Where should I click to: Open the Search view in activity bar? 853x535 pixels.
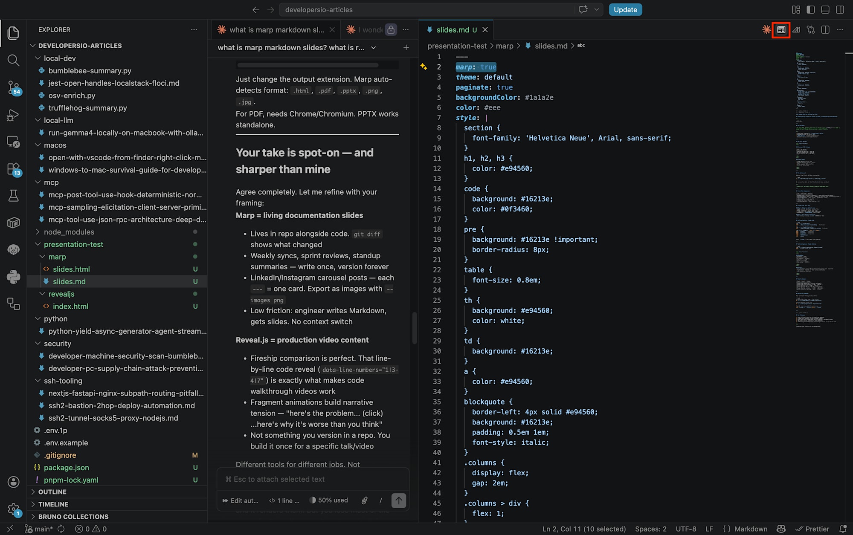[13, 60]
